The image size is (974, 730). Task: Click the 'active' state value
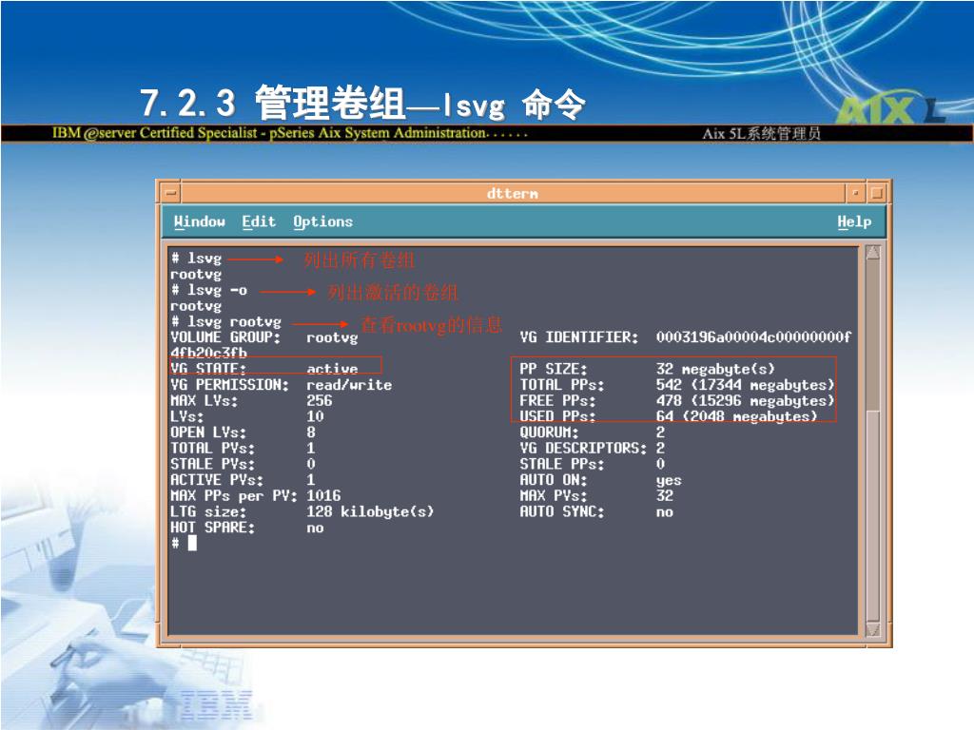pyautogui.click(x=332, y=369)
